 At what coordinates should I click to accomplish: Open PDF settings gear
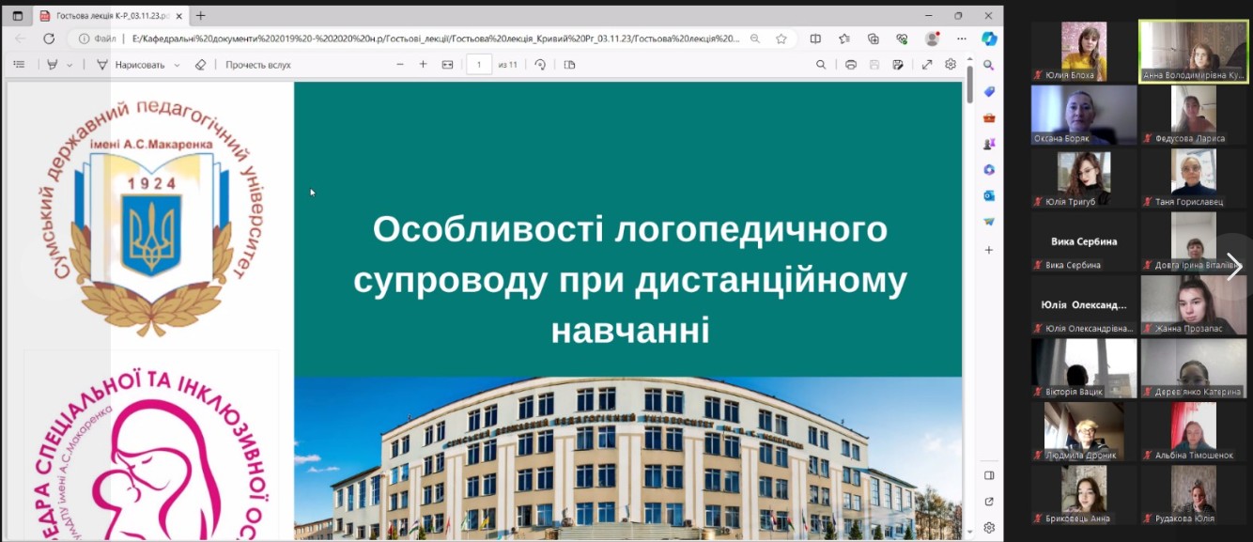coord(951,65)
